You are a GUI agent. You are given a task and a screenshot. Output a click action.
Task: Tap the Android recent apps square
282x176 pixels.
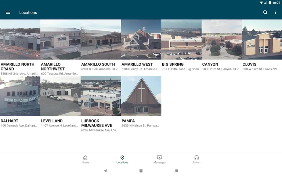pyautogui.click(x=177, y=170)
